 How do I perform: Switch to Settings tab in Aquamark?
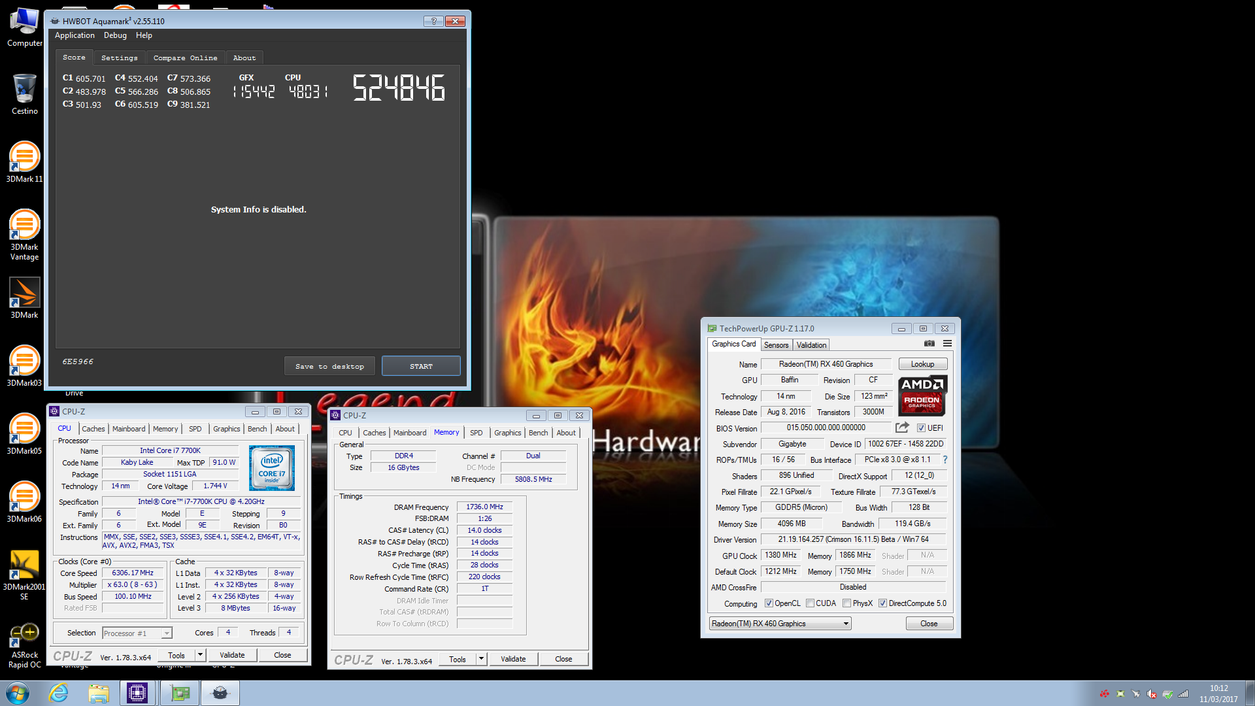119,58
